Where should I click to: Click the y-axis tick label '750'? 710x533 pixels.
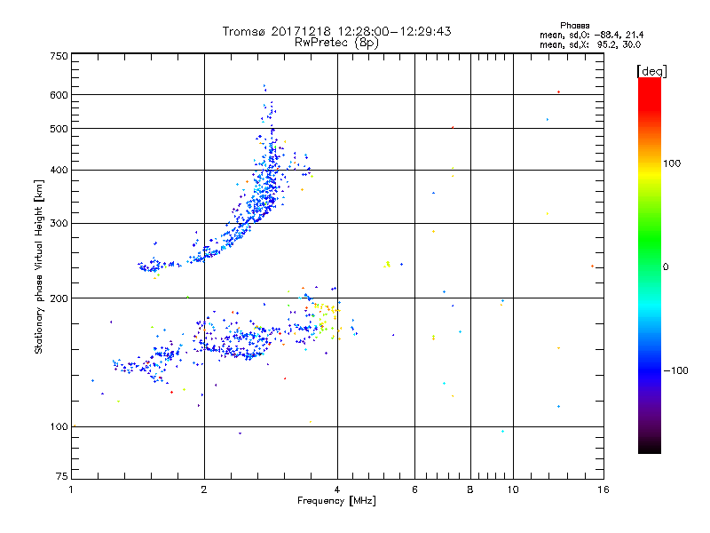coord(59,56)
